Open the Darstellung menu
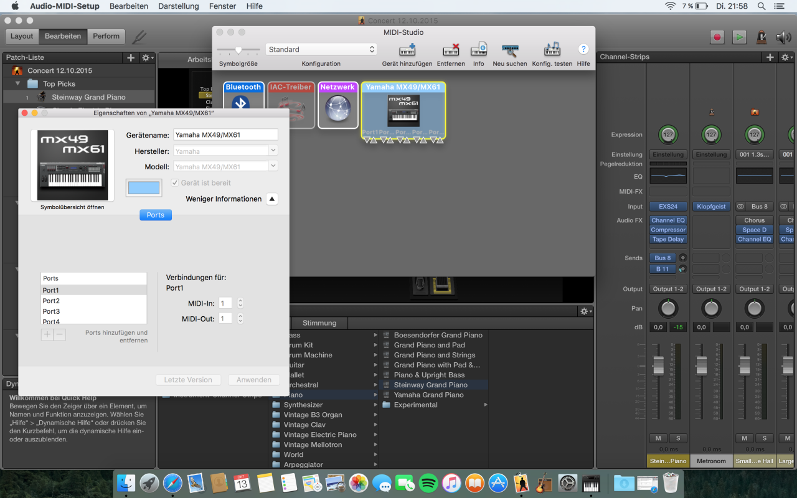Viewport: 797px width, 498px height. tap(179, 6)
